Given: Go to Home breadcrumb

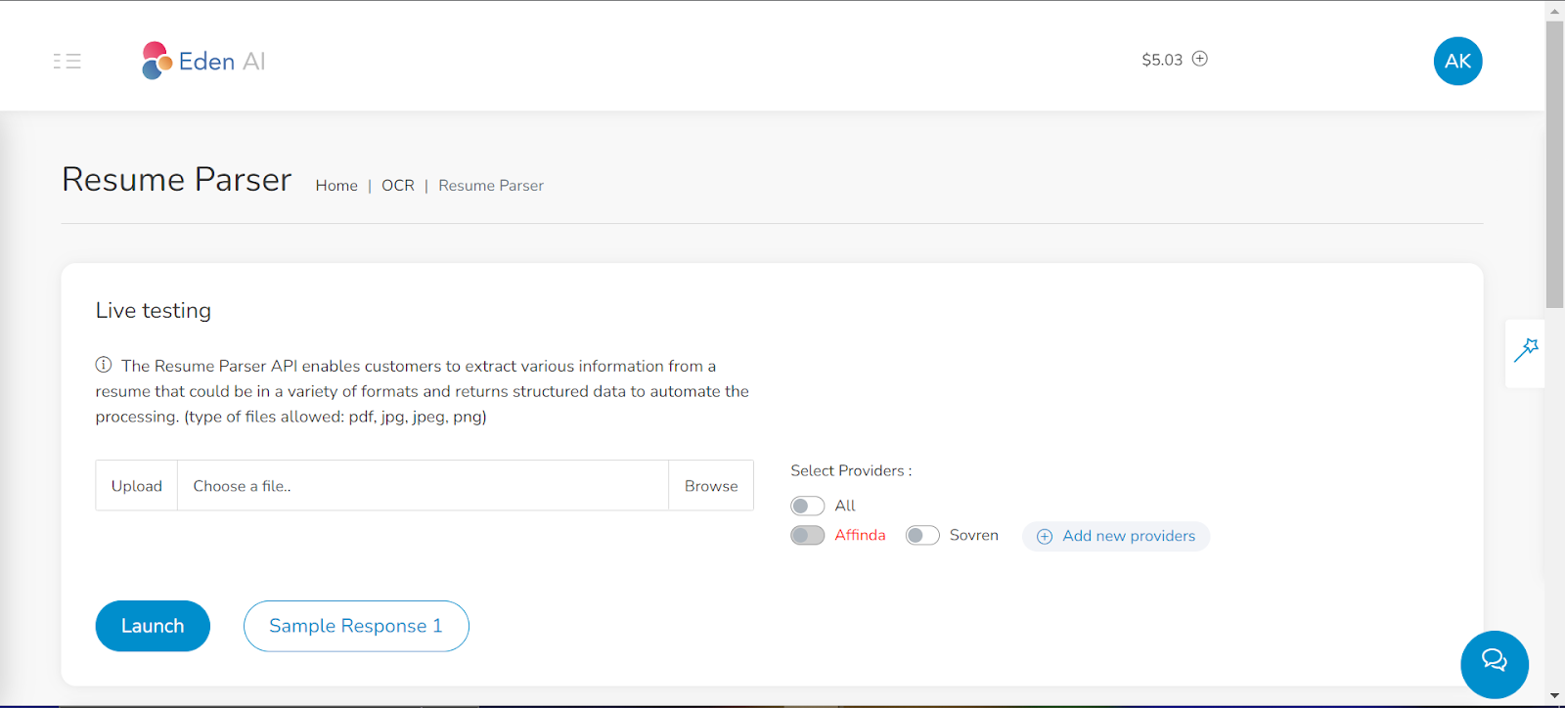Looking at the screenshot, I should pyautogui.click(x=336, y=186).
